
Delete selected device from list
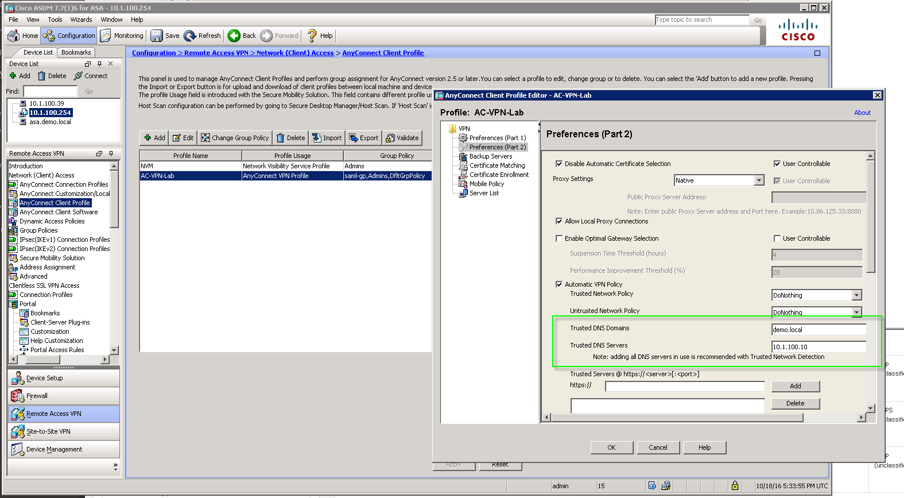coord(52,76)
